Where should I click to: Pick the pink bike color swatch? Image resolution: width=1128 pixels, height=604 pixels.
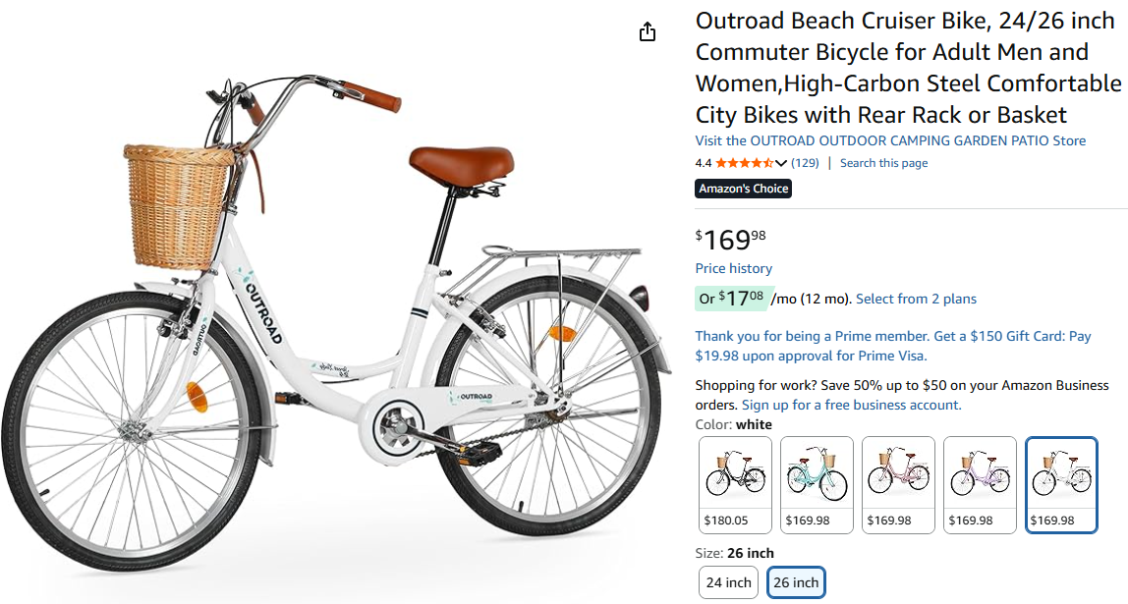898,484
